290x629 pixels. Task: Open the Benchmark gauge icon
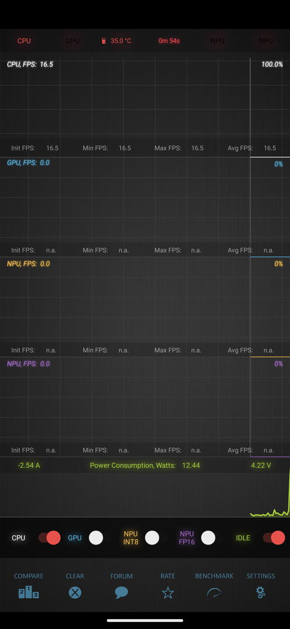coord(214,592)
